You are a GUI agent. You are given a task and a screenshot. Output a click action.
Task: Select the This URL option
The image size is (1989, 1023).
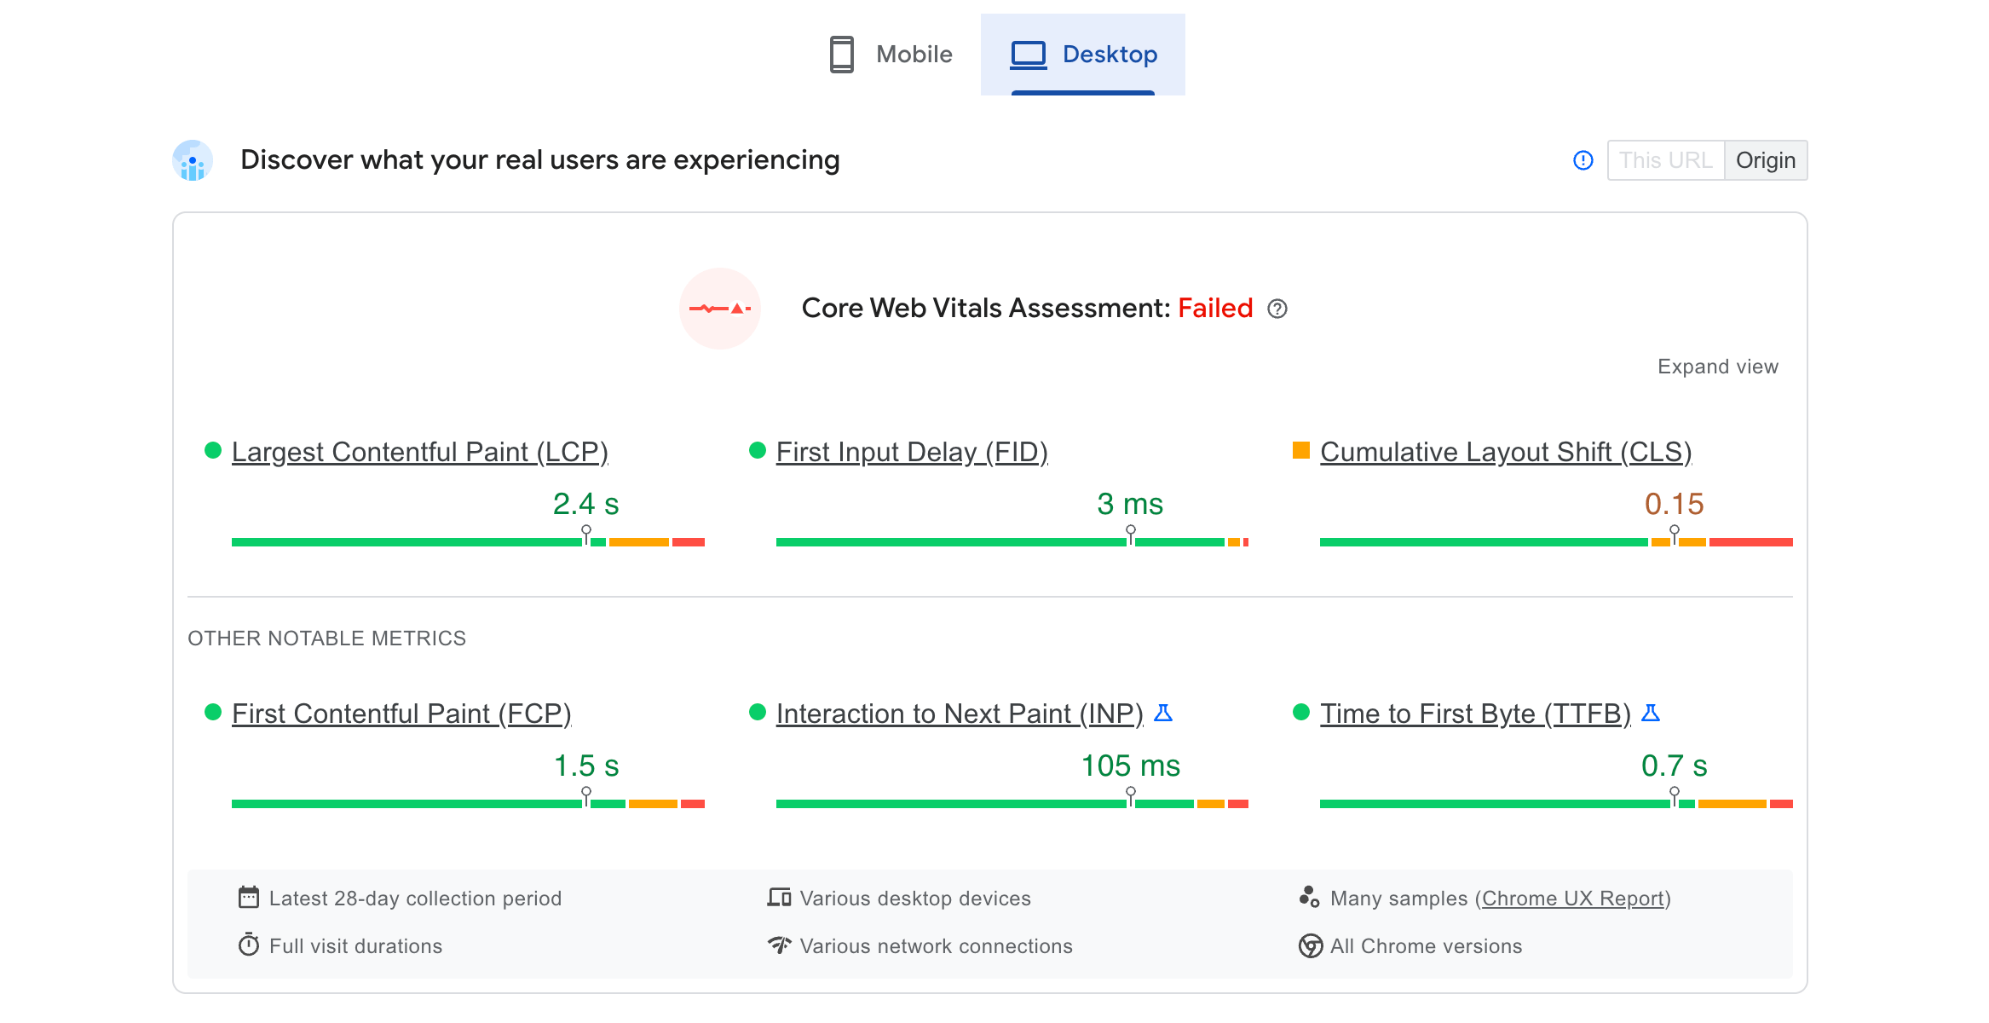[x=1665, y=159]
